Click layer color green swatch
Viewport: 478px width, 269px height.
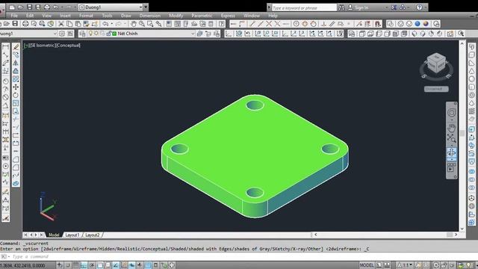pyautogui.click(x=114, y=34)
